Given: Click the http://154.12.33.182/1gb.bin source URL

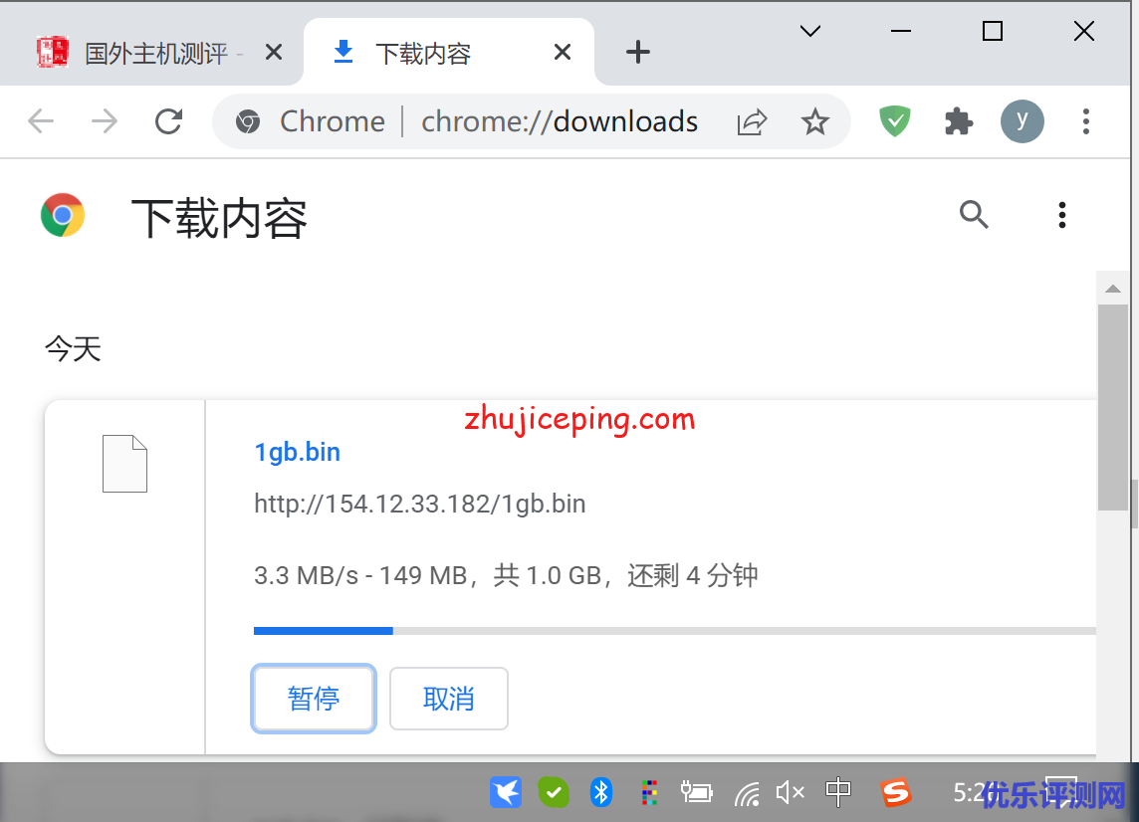Looking at the screenshot, I should pos(420,504).
